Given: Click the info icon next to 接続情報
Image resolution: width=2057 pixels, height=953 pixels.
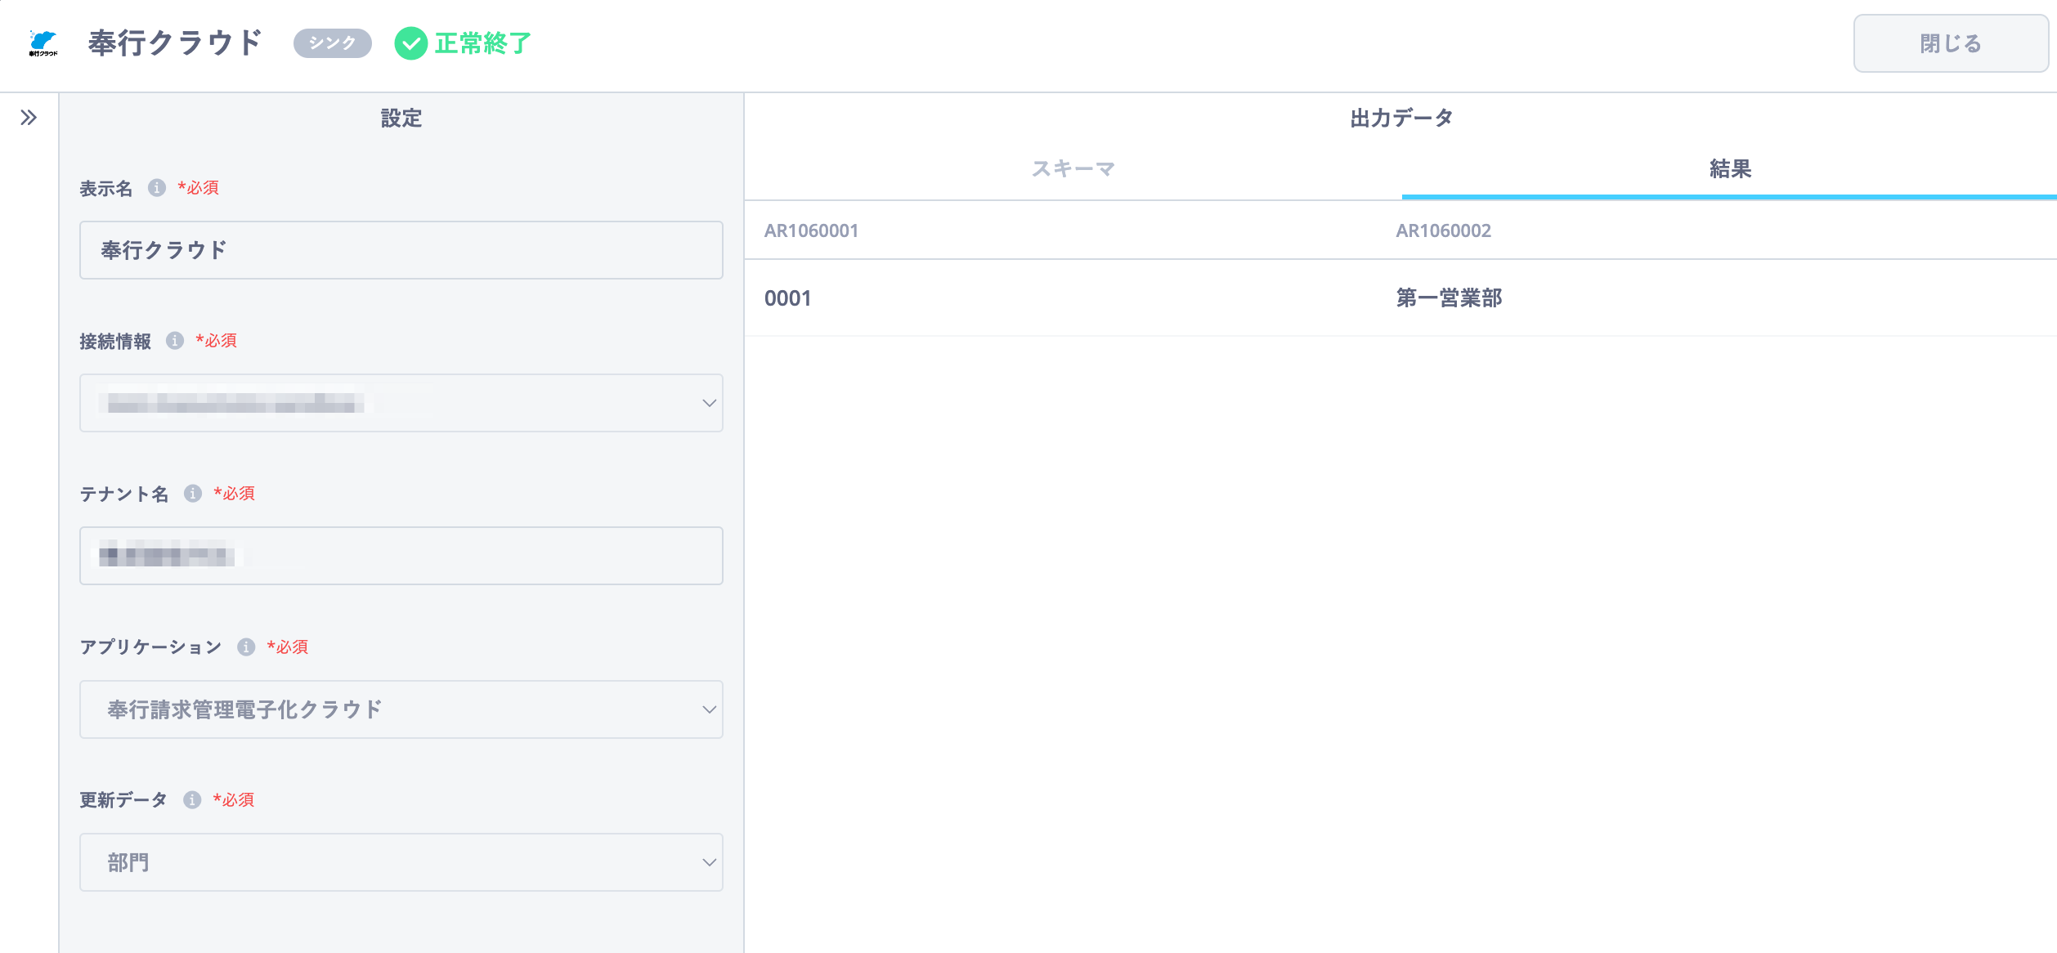Looking at the screenshot, I should (x=175, y=341).
